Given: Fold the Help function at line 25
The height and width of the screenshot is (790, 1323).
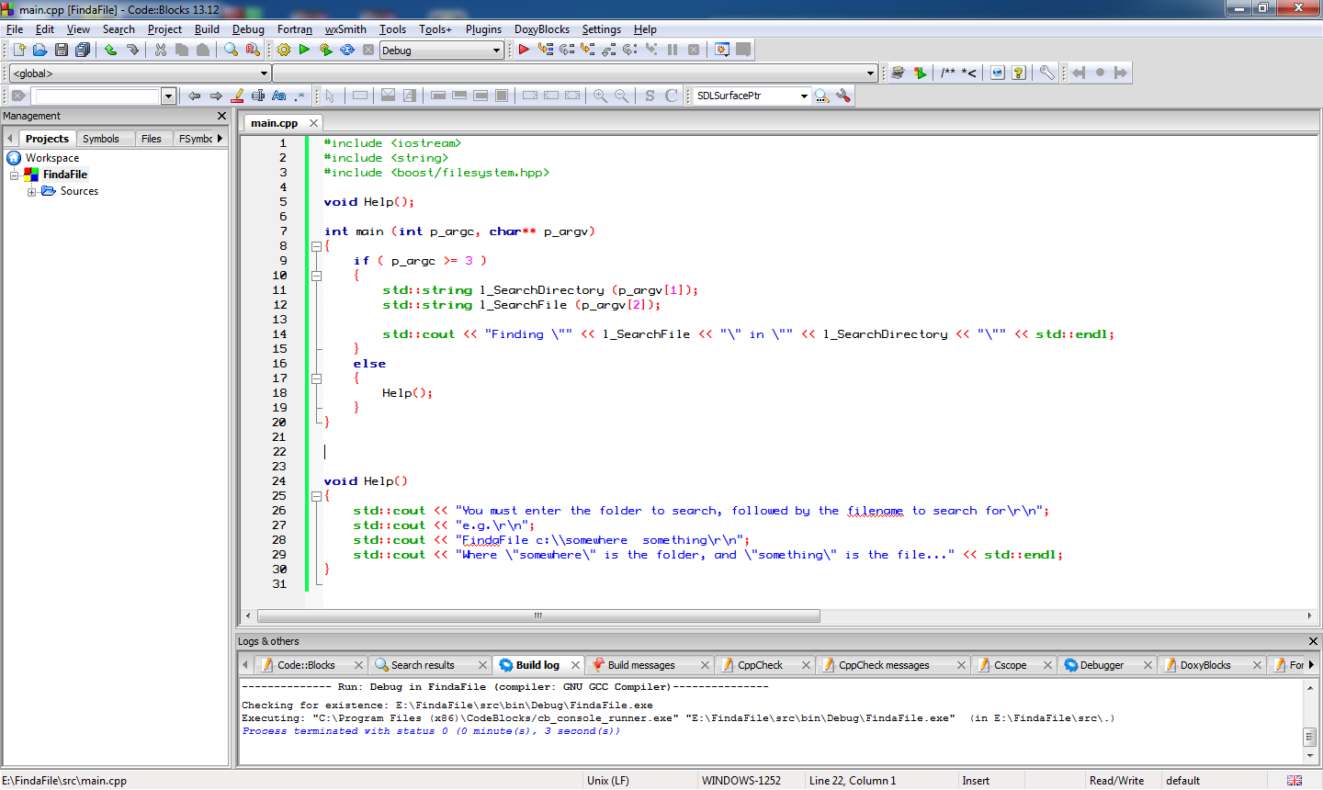Looking at the screenshot, I should tap(316, 496).
